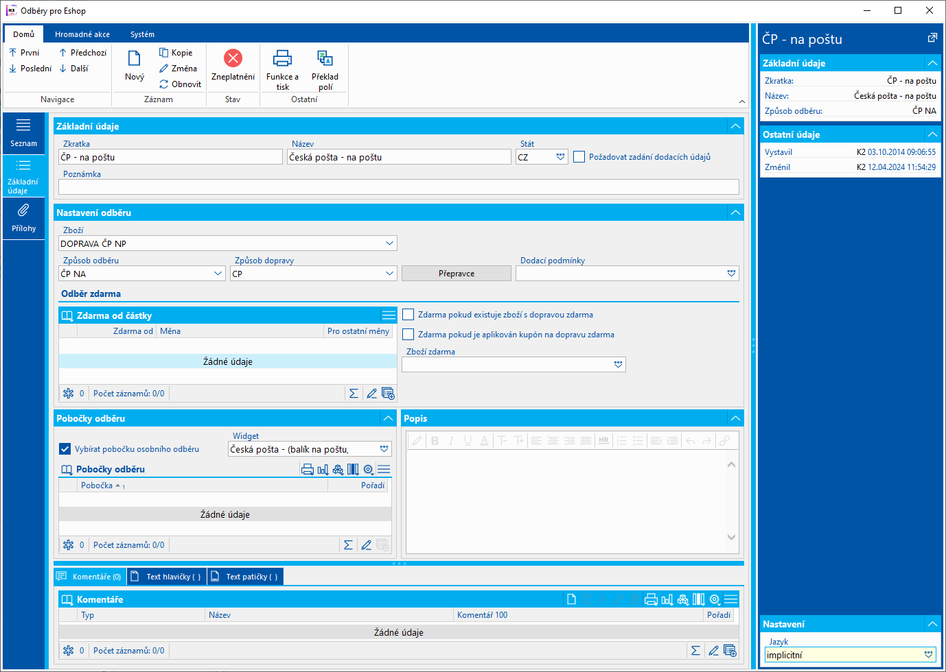The width and height of the screenshot is (946, 672).
Task: Switch to the Text patičky tab
Action: click(245, 577)
